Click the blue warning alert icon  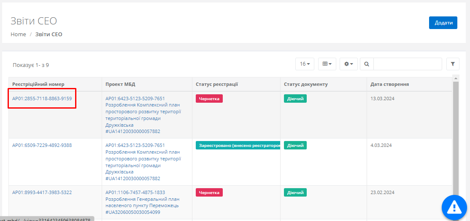(454, 207)
